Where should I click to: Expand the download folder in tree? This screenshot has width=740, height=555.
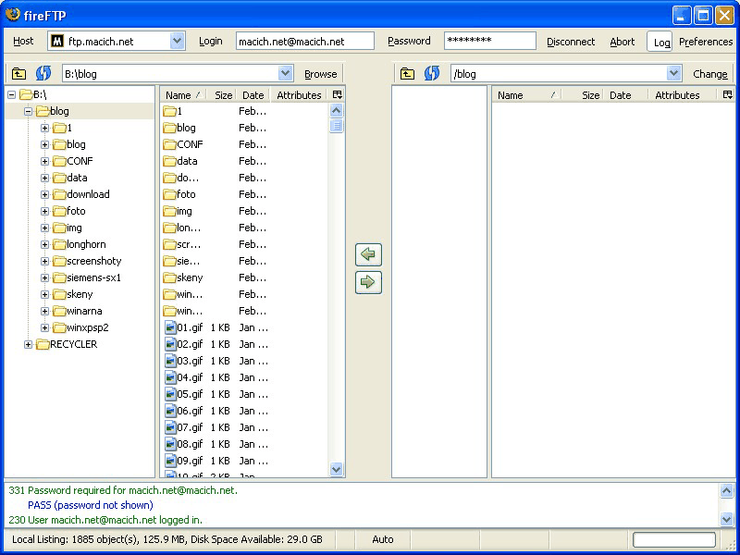pyautogui.click(x=44, y=194)
